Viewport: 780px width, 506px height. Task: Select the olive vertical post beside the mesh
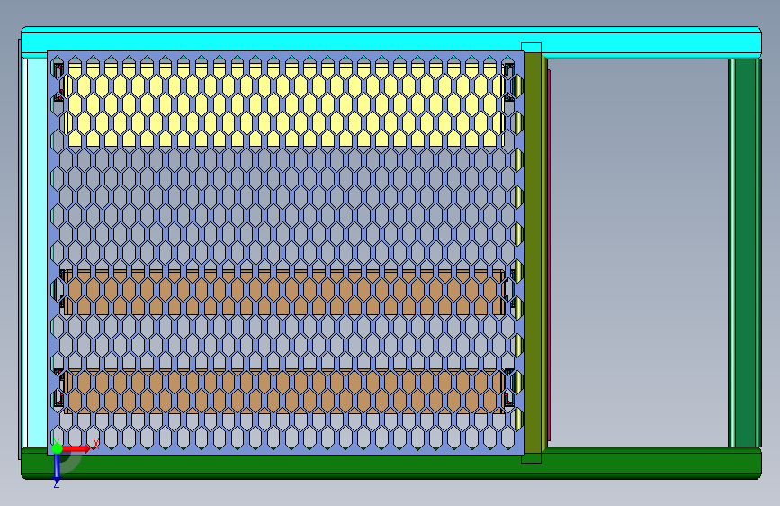pyautogui.click(x=534, y=253)
